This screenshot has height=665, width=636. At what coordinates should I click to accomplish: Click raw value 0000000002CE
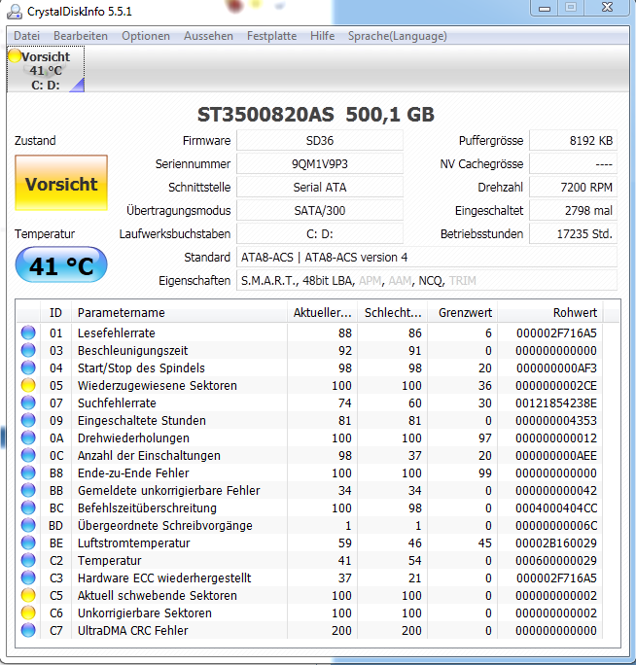[556, 386]
